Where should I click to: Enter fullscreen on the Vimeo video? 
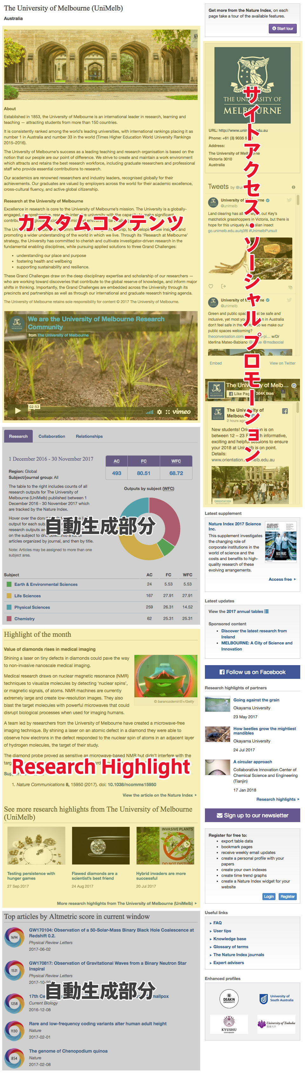click(x=168, y=412)
